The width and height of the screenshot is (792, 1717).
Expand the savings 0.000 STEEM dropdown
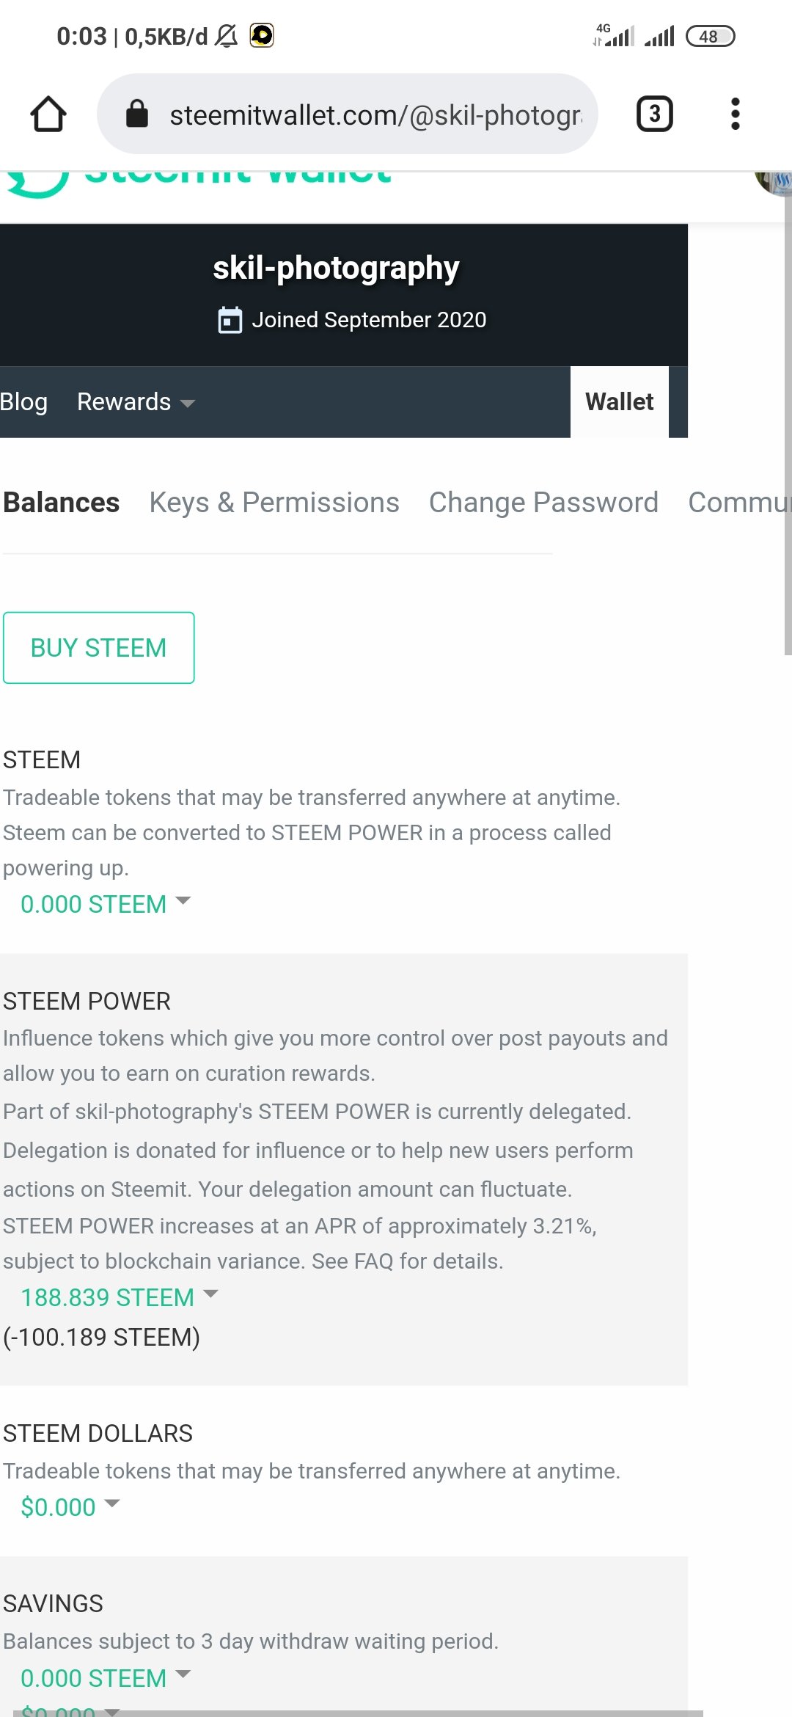[x=106, y=1678]
